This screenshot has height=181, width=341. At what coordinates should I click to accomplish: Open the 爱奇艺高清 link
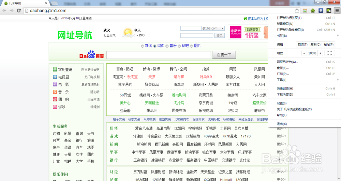(x=144, y=128)
